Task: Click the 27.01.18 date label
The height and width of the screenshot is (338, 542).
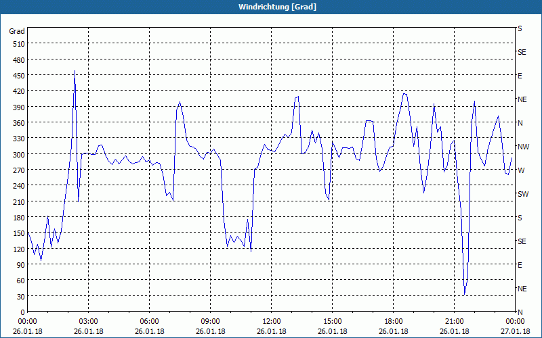Action: pos(515,331)
